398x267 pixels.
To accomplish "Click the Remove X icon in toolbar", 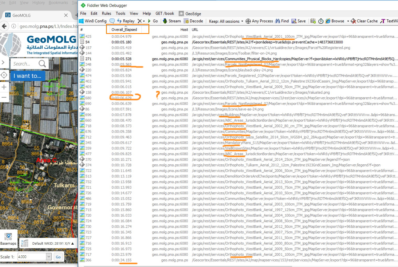I will (x=140, y=21).
